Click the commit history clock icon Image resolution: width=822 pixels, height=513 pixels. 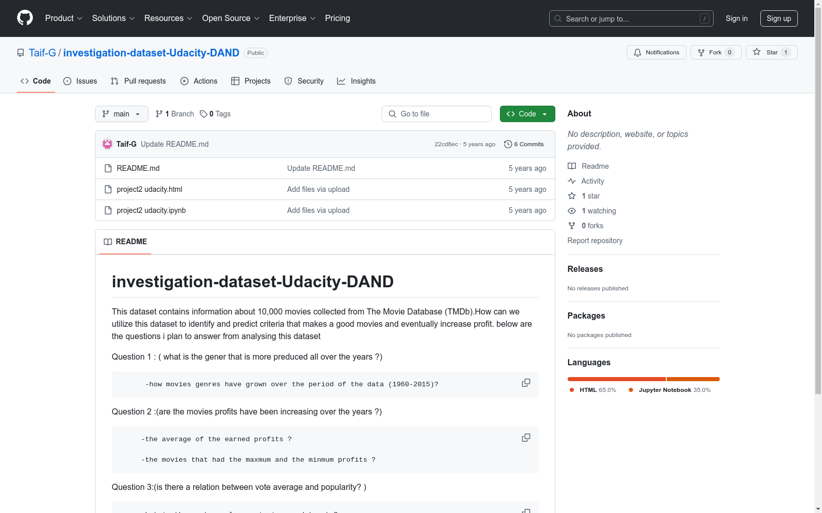[508, 144]
